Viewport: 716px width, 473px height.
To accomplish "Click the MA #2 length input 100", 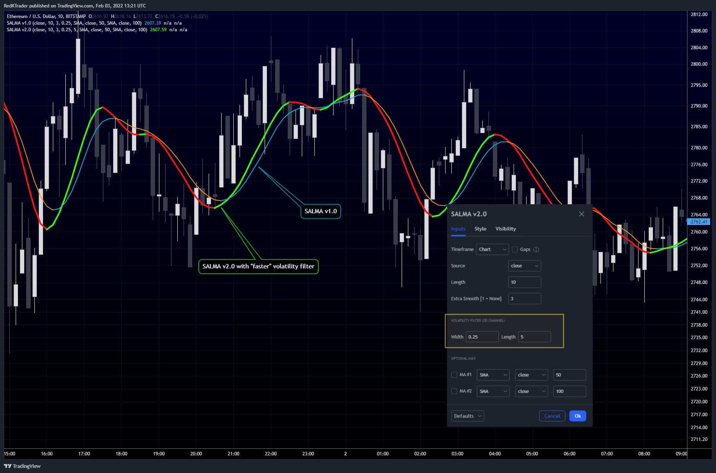I will point(569,391).
